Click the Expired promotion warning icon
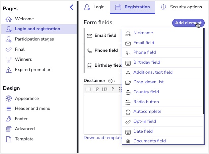 [9, 70]
